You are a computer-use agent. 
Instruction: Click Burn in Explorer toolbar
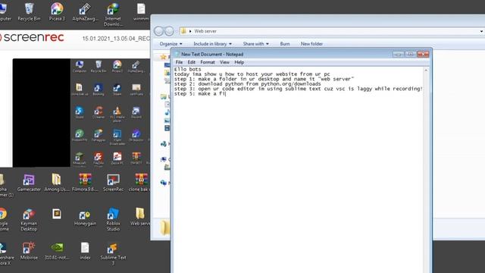click(x=285, y=44)
